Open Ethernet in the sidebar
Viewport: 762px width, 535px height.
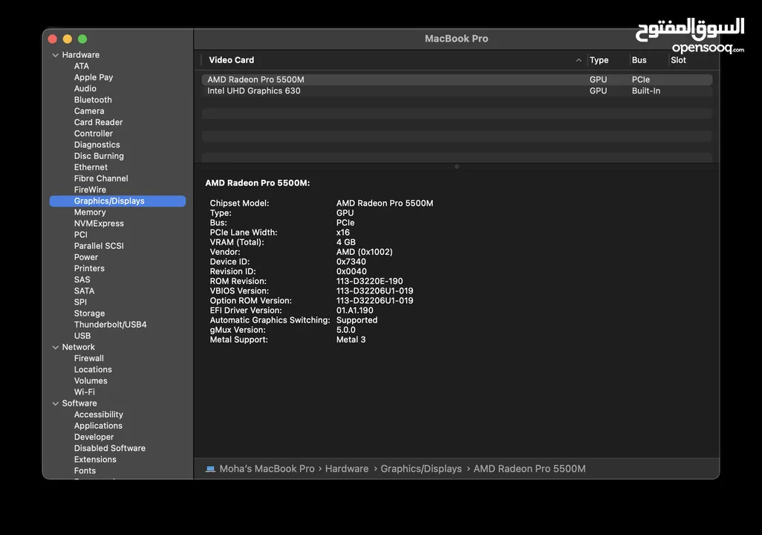[91, 167]
